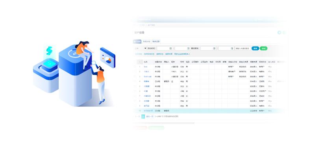Screen dimensions: 315x148
Task: Switch to the second tab 联系计划
Action: pyautogui.click(x=146, y=41)
